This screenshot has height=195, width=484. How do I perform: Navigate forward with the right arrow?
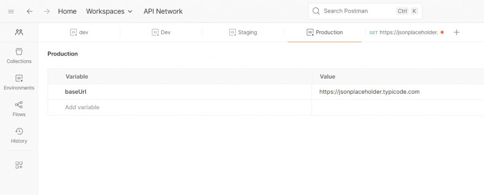click(46, 11)
